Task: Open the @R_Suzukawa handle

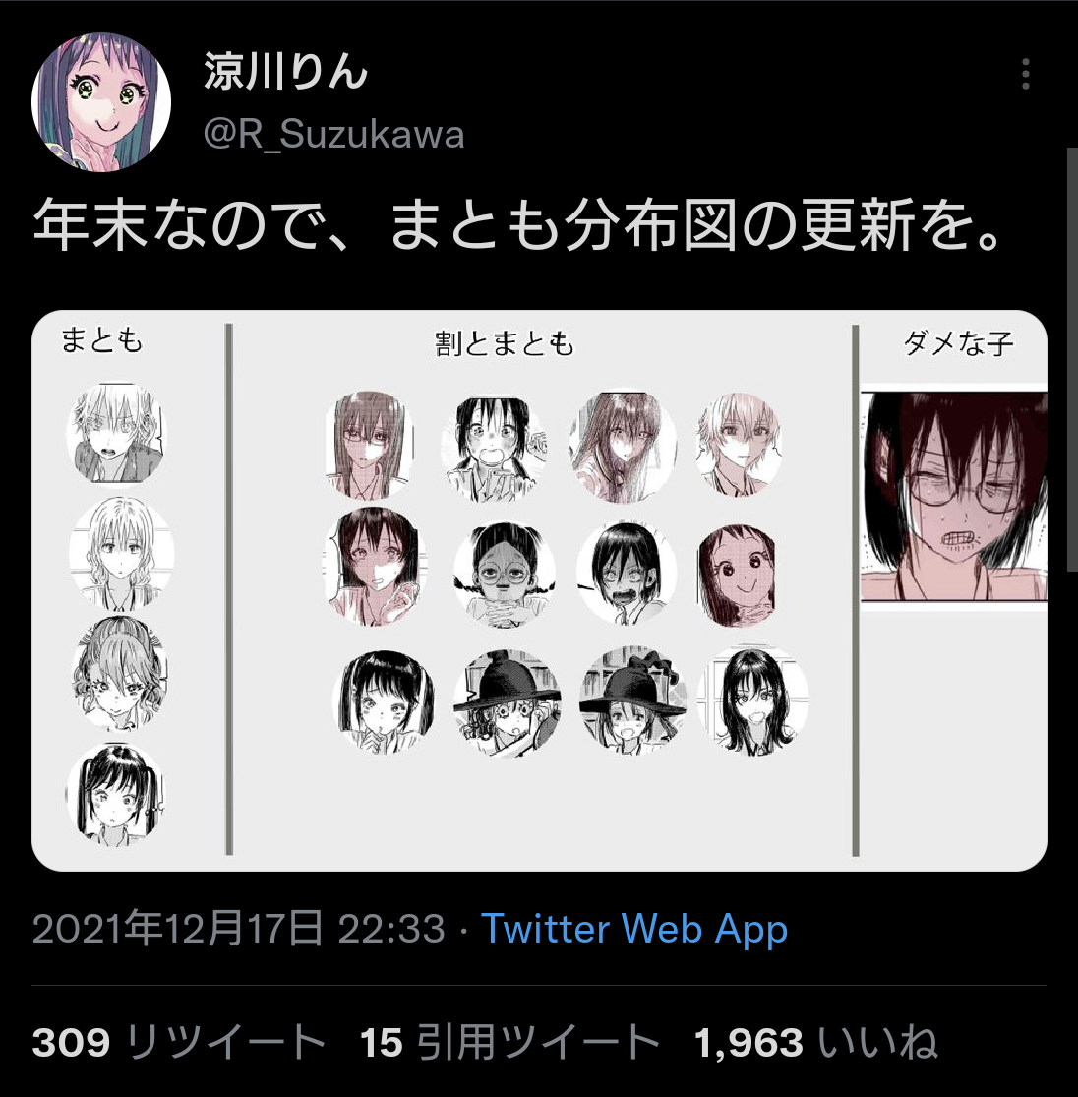Action: click(333, 135)
